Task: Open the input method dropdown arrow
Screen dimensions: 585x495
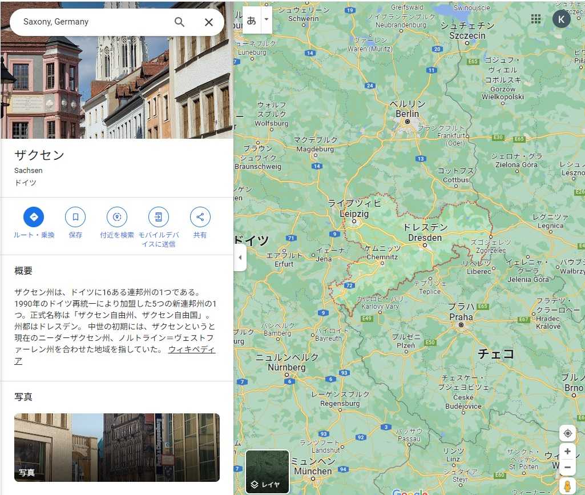Action: click(266, 20)
